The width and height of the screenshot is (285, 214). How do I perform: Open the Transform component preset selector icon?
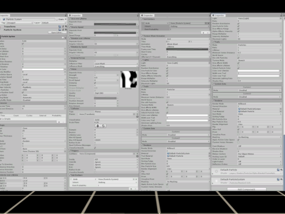(63, 27)
